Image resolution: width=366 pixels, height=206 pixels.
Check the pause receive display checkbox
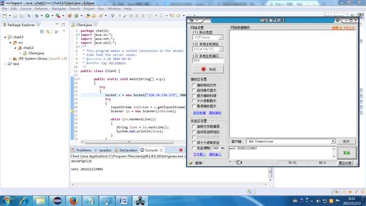(194, 106)
